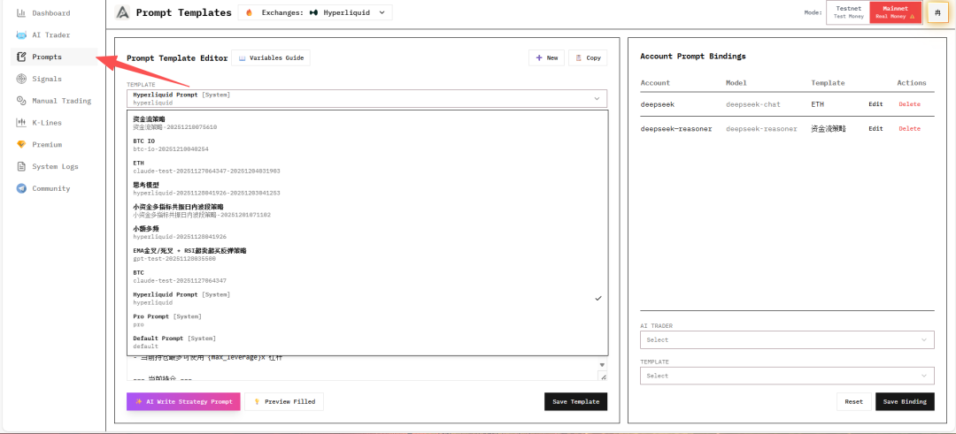Open the AI Trader Select dropdown
This screenshot has width=956, height=434.
tap(787, 339)
